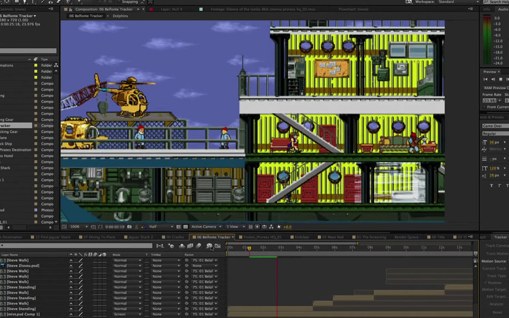The width and height of the screenshot is (509, 318).
Task: Toggle visibility of first Steve Walk layer
Action: click(x=71, y=260)
